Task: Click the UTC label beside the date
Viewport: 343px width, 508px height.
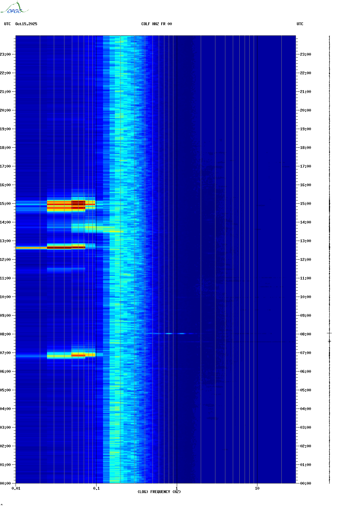Action: (x=7, y=24)
